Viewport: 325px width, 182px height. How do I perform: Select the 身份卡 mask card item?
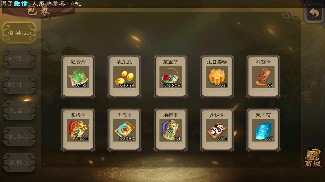(x=217, y=130)
